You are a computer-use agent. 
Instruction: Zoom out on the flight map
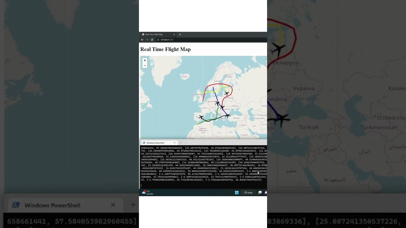click(x=145, y=66)
